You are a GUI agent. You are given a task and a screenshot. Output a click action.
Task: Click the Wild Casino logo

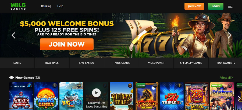(x=18, y=6)
